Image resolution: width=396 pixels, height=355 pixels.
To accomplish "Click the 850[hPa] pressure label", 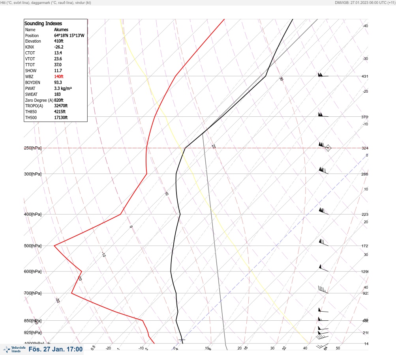I will [33, 321].
